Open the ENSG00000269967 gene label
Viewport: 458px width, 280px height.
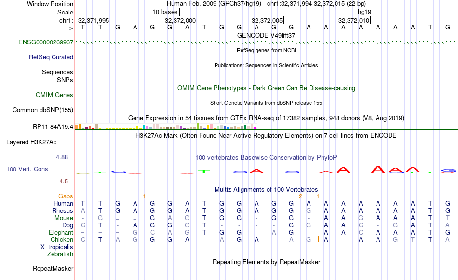(46, 42)
